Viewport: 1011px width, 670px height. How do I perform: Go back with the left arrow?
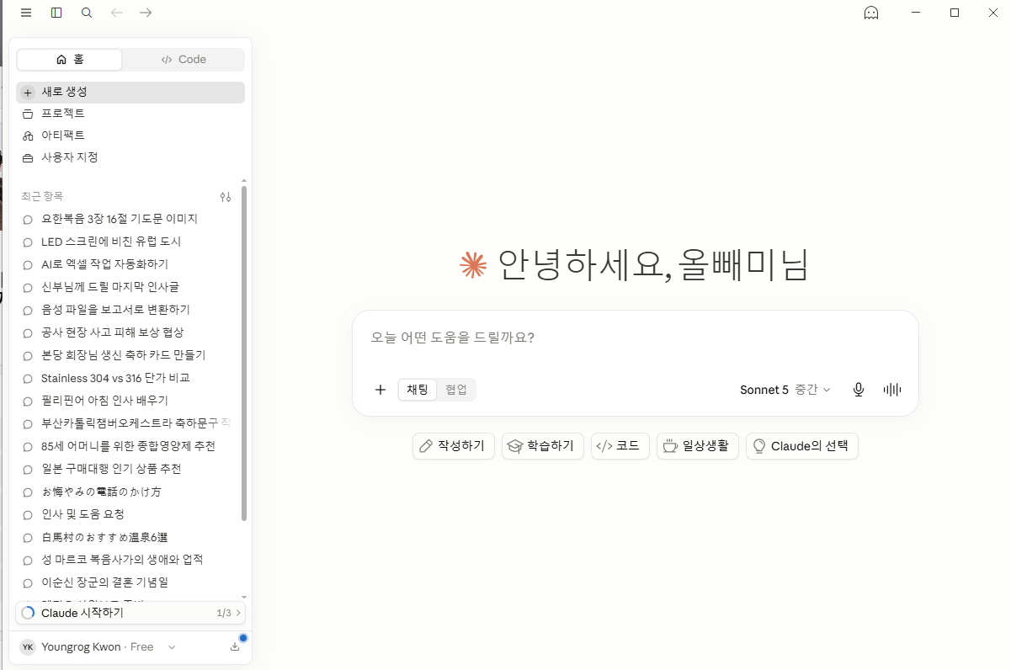(117, 13)
